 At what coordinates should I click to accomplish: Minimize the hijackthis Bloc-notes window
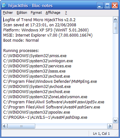(x=100, y=5)
